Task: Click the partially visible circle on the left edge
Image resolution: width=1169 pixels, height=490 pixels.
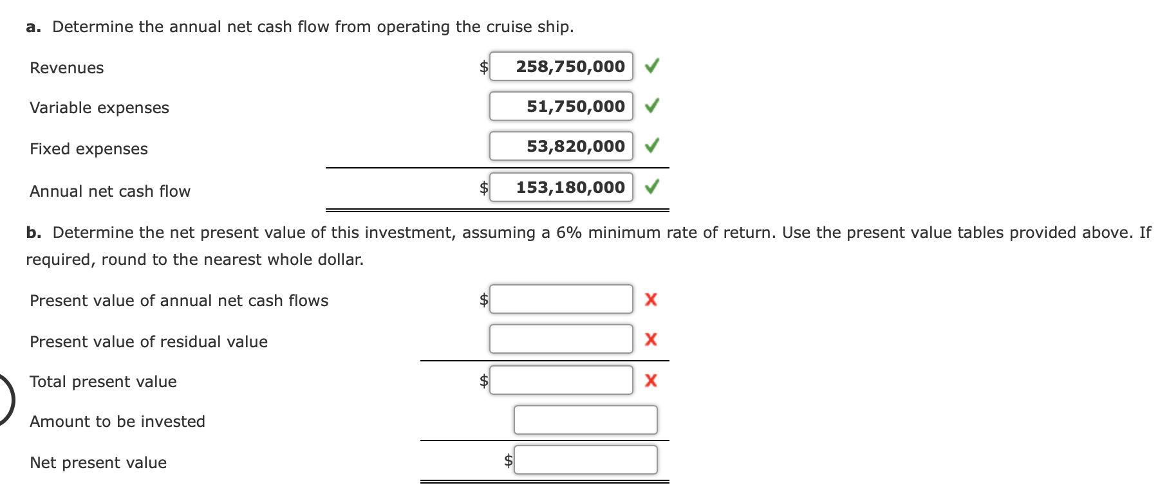Action: [x=3, y=399]
